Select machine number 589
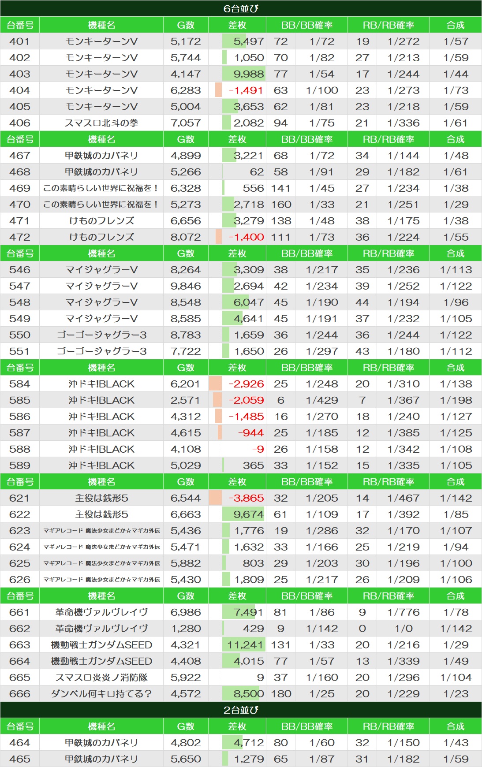The width and height of the screenshot is (482, 767). pyautogui.click(x=20, y=465)
